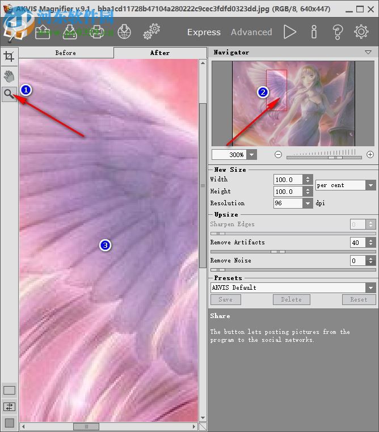Select the Zoom magnifier tool
This screenshot has height=432, width=379.
tap(9, 94)
